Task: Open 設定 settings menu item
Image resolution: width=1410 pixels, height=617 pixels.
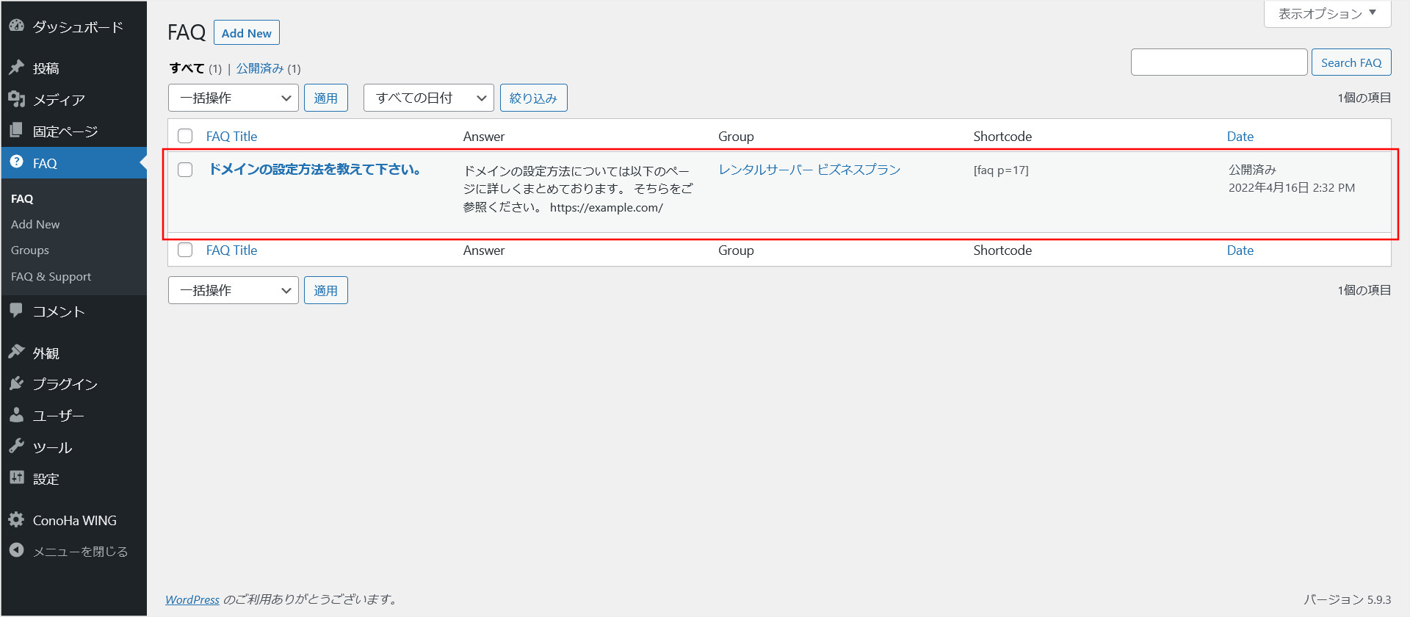Action: pos(46,479)
